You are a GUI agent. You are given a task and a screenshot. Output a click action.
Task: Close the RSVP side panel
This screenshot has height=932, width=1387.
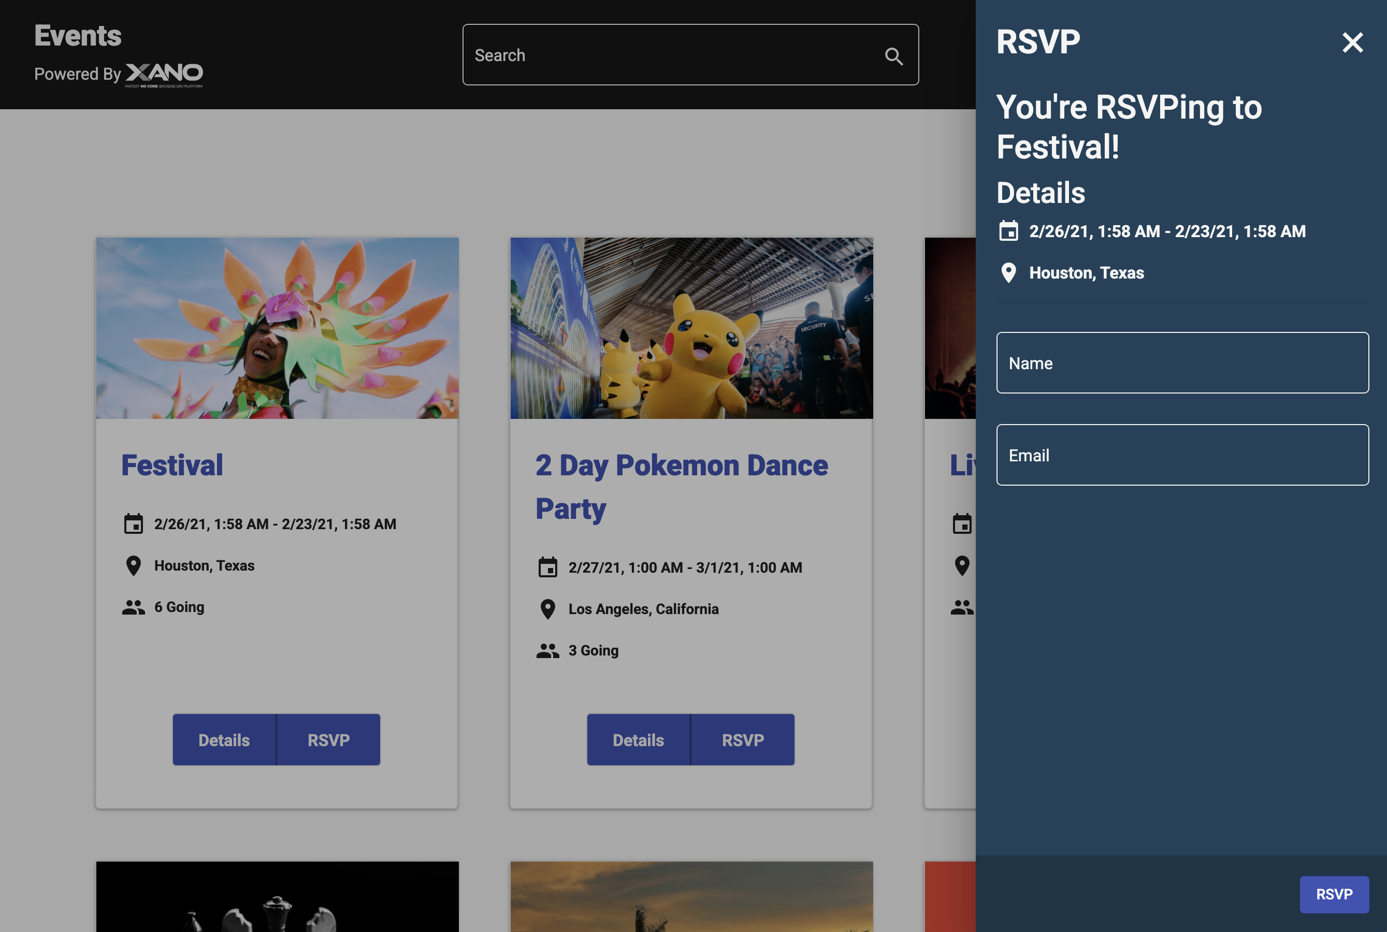click(1352, 42)
